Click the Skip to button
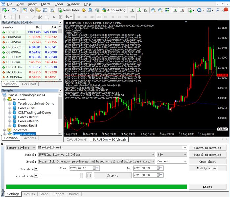This screenshot has width=230, height=197. (x=113, y=175)
